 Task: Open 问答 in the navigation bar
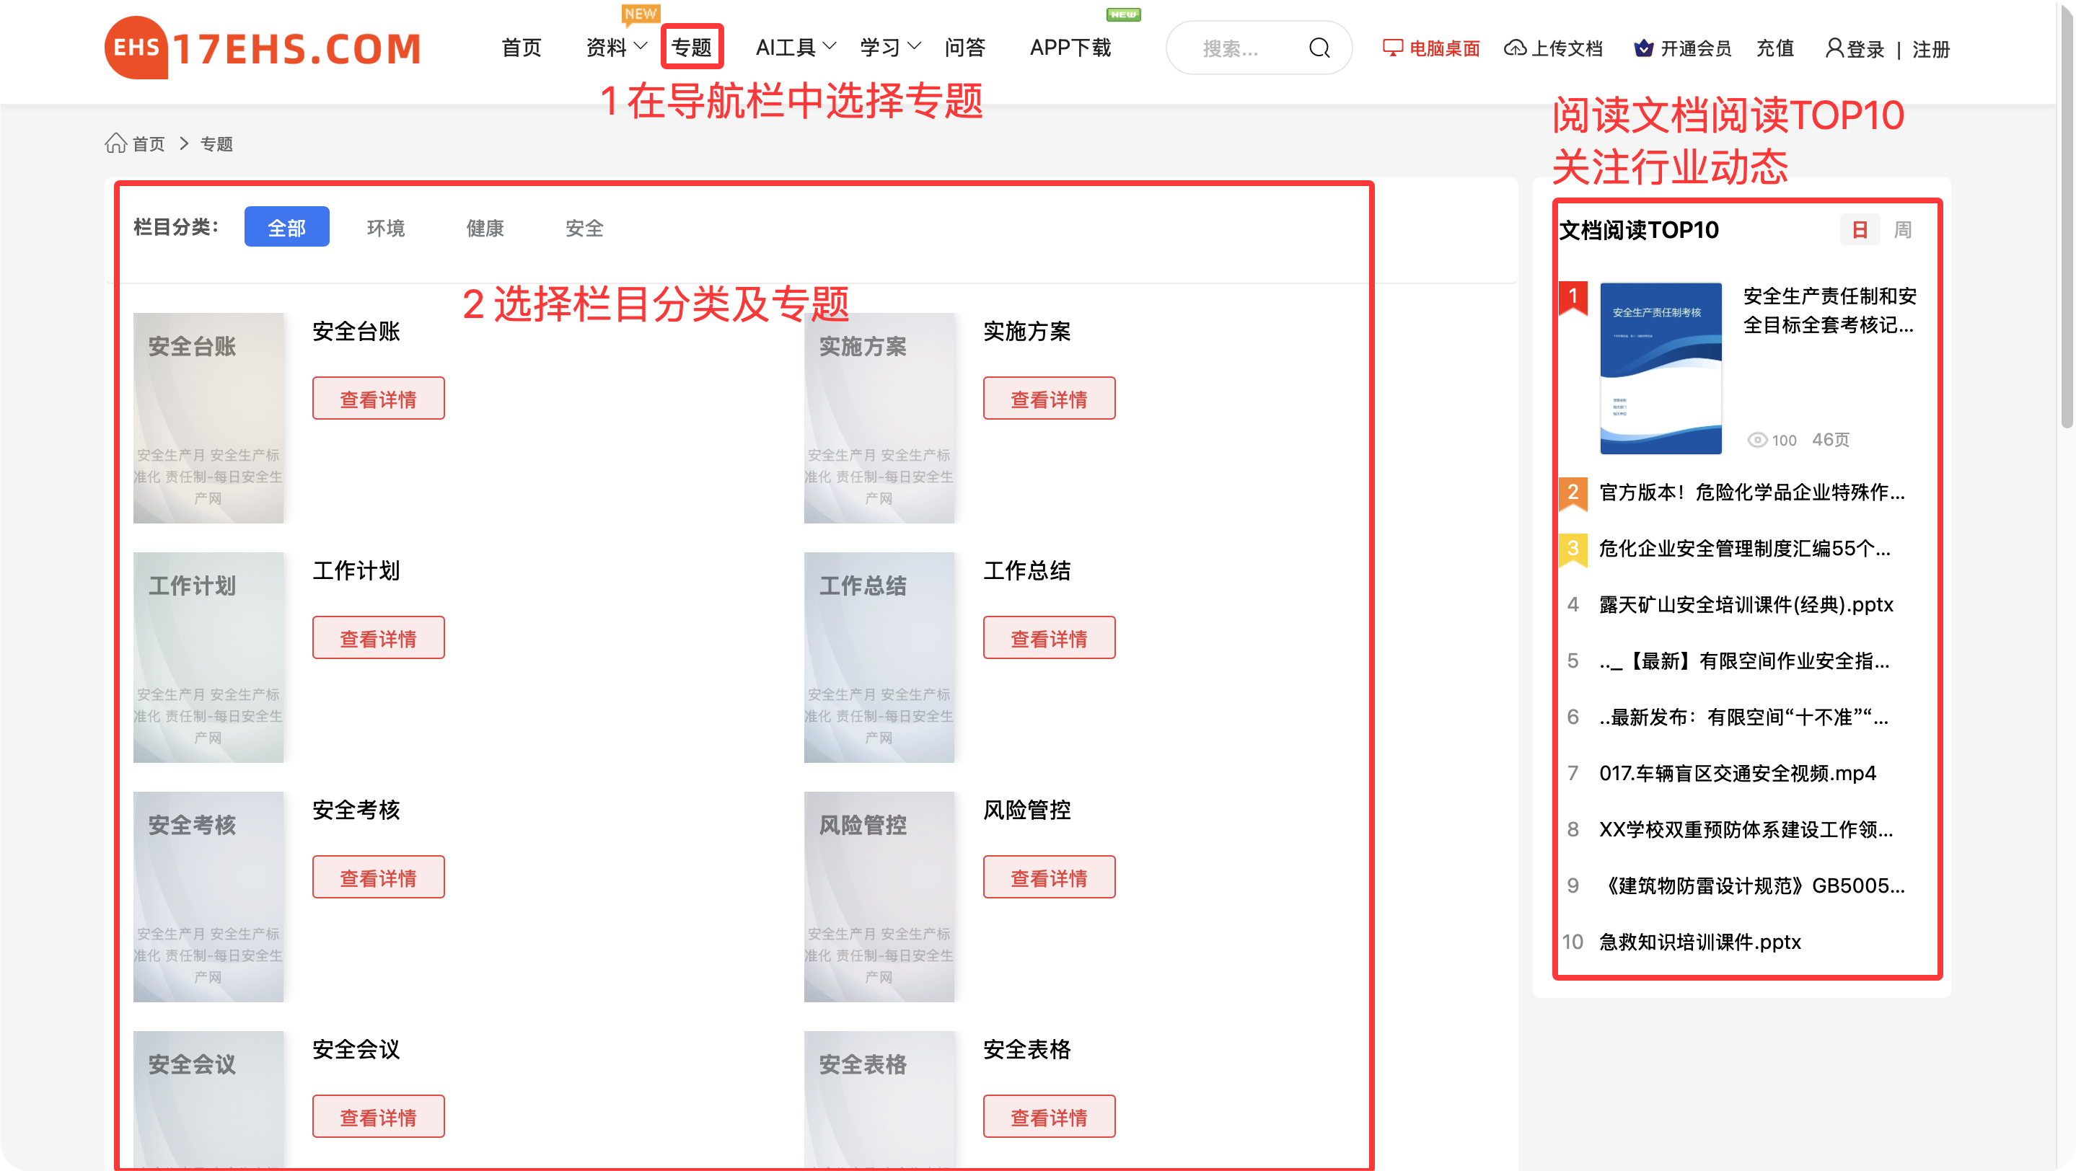click(964, 48)
